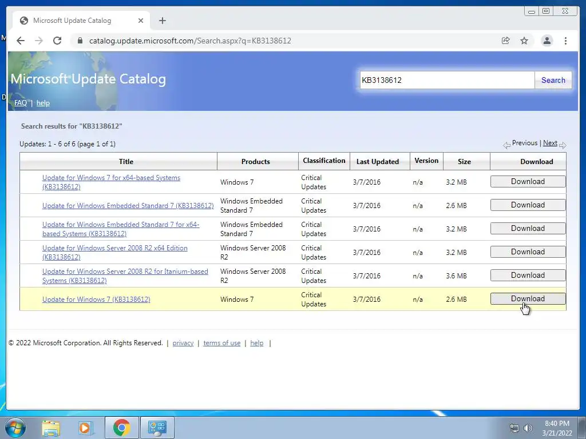The image size is (586, 439).
Task: Reload the current page
Action: click(57, 41)
